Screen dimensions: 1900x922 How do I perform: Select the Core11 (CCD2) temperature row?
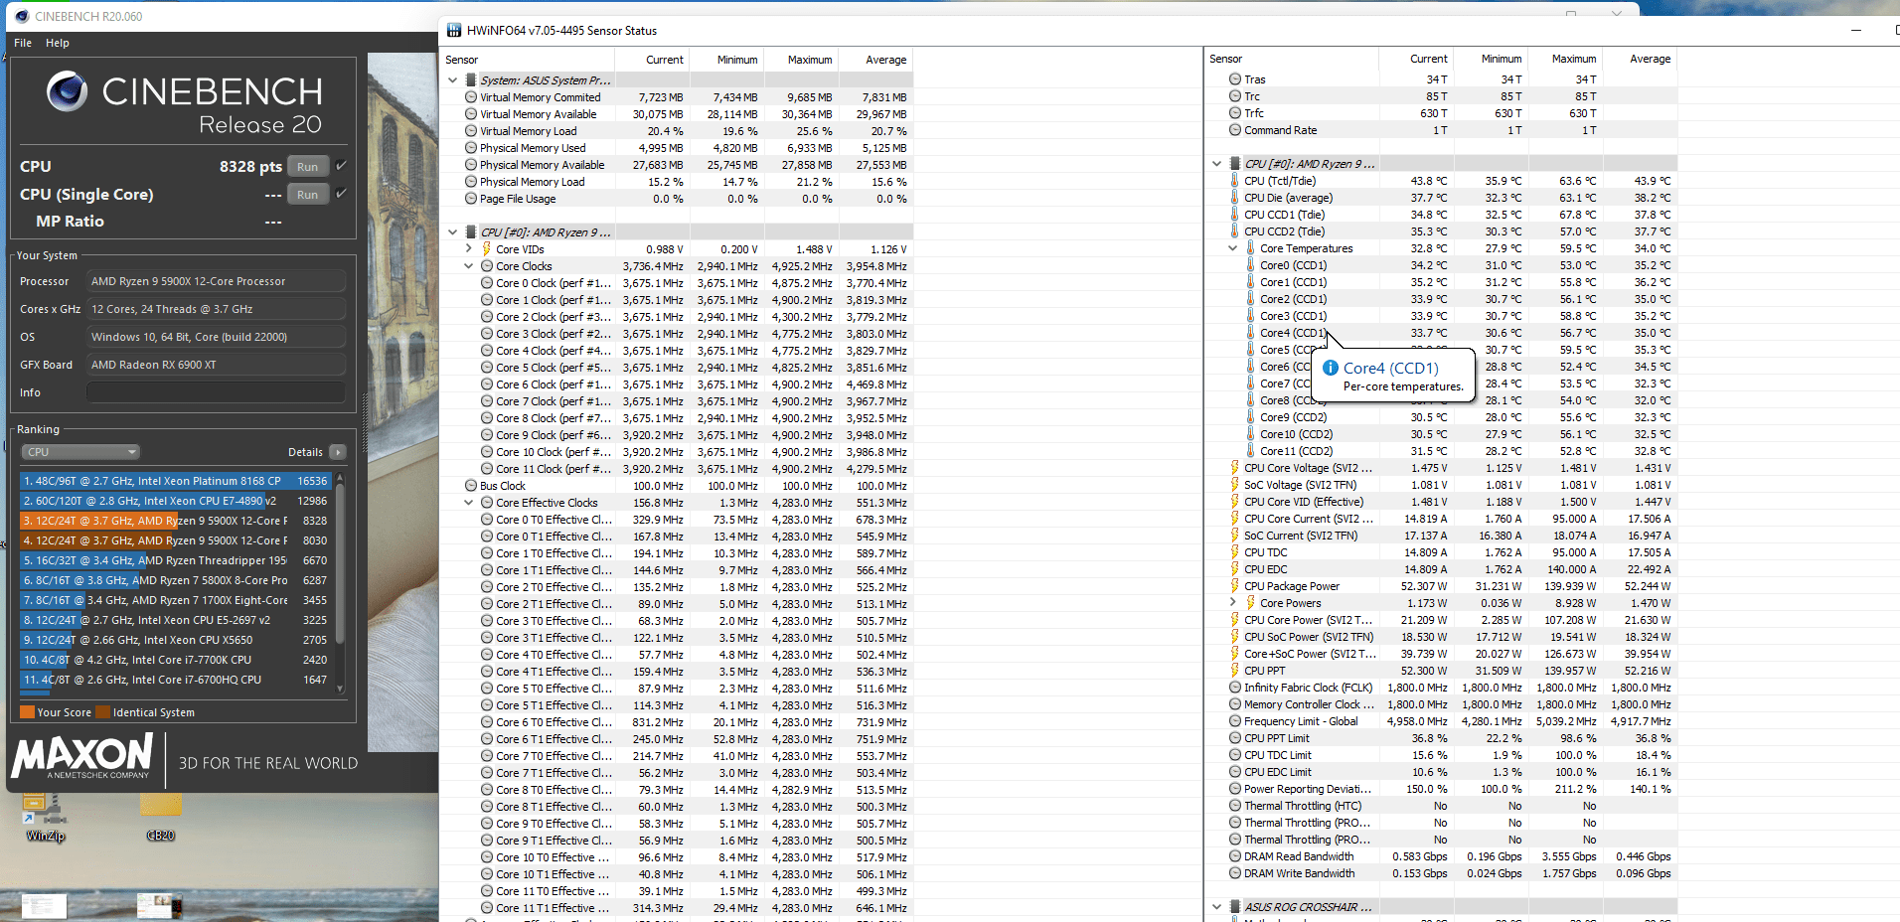1442,451
